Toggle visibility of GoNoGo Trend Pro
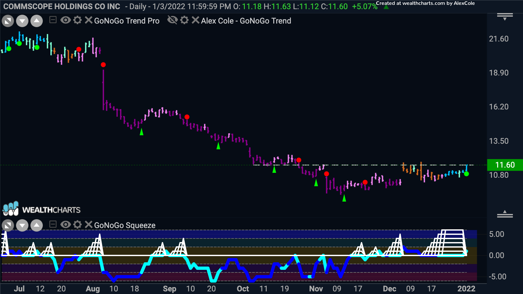The width and height of the screenshot is (523, 294). (66, 20)
